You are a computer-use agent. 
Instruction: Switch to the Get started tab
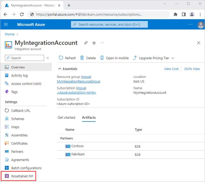(x=66, y=117)
